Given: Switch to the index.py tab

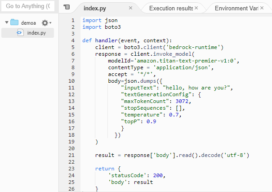Looking at the screenshot, I should tap(95, 8).
